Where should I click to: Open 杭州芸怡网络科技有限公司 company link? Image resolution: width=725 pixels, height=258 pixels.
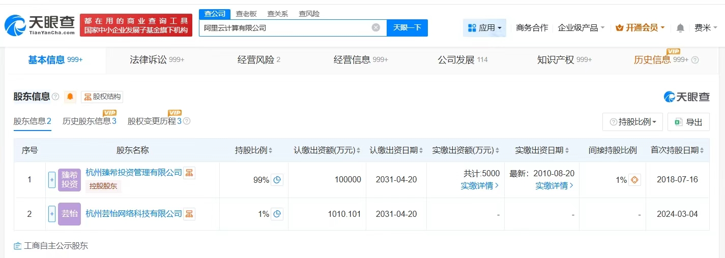(133, 214)
